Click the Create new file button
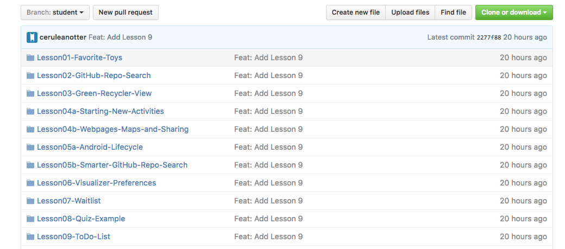This screenshot has height=249, width=565. tap(356, 12)
